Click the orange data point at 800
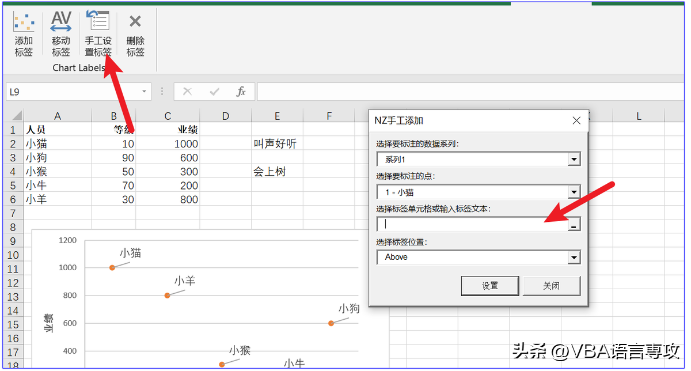This screenshot has height=371, width=691. pyautogui.click(x=167, y=295)
